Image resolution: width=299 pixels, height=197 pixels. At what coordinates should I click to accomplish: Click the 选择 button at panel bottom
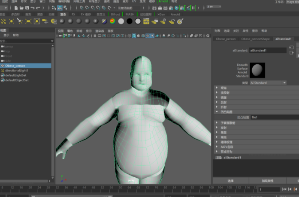tap(230, 181)
